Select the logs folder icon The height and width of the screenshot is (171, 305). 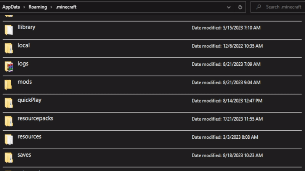pos(8,66)
